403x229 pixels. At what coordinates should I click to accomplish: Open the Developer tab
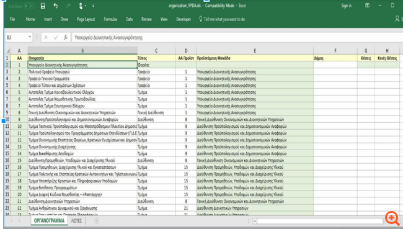184,19
